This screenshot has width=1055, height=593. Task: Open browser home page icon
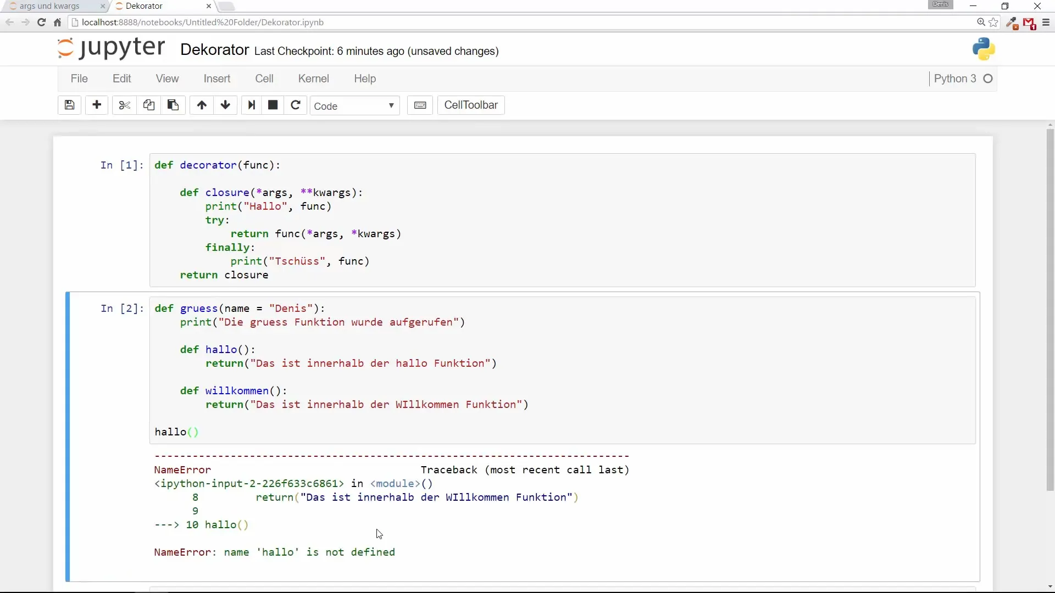click(x=57, y=23)
